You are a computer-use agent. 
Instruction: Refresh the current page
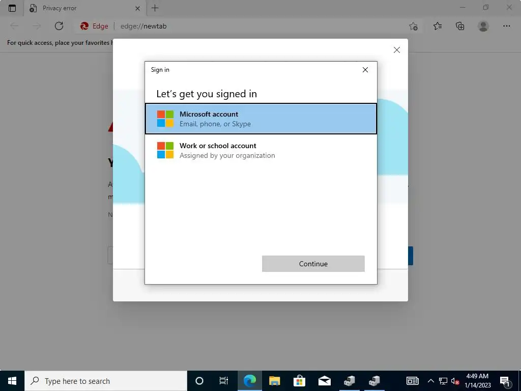59,26
